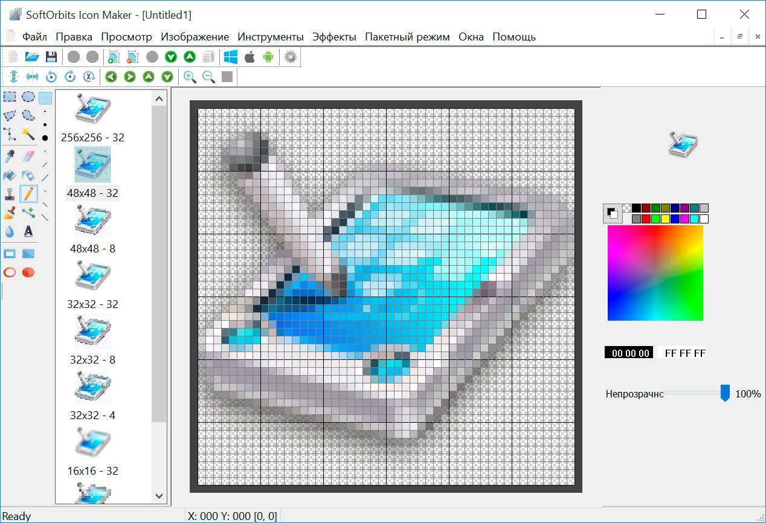
Task: Rotate the image counterclockwise
Action: (51, 77)
